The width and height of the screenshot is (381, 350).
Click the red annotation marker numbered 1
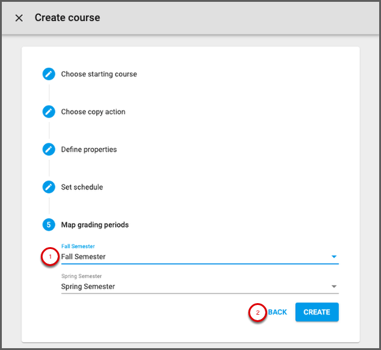click(x=50, y=257)
